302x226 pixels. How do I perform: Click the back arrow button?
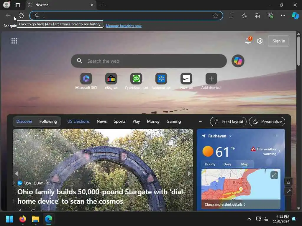point(8,16)
